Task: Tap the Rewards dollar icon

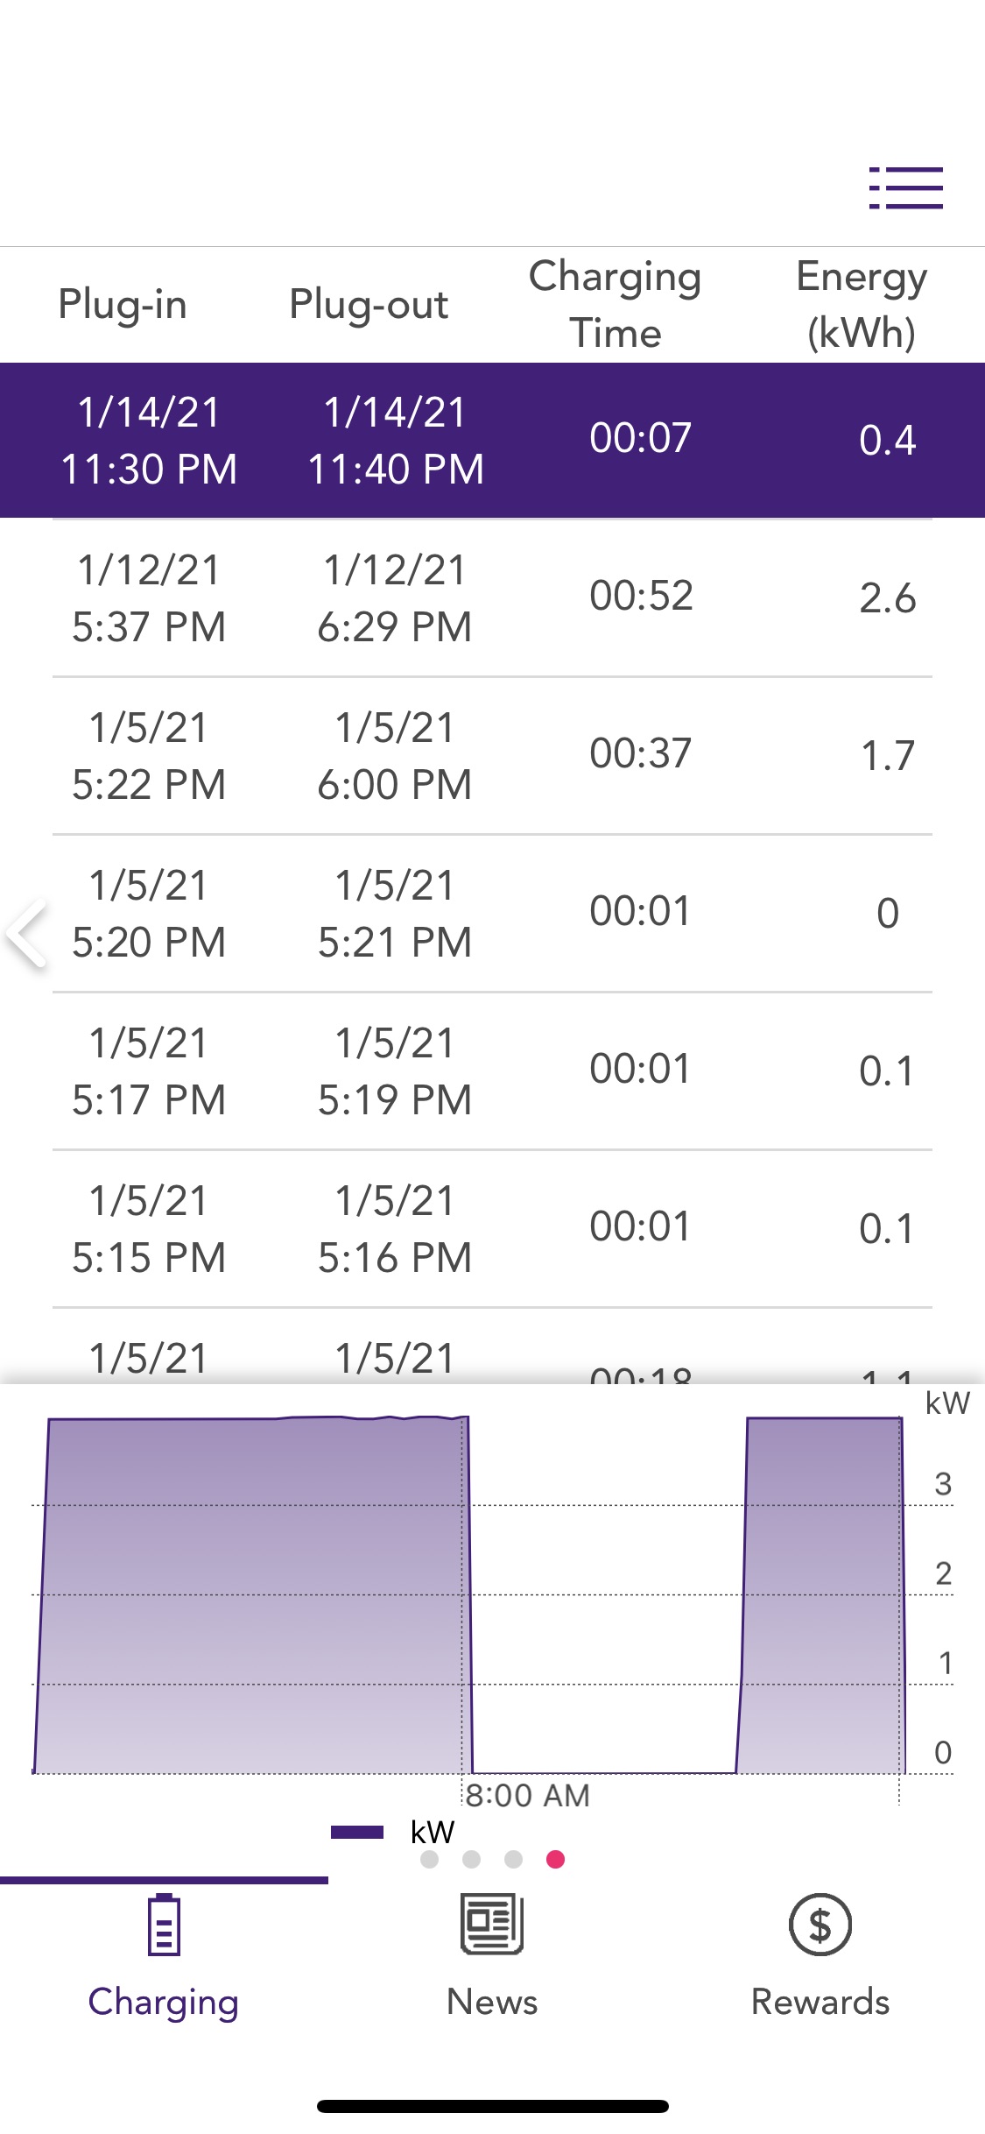Action: coord(820,1925)
